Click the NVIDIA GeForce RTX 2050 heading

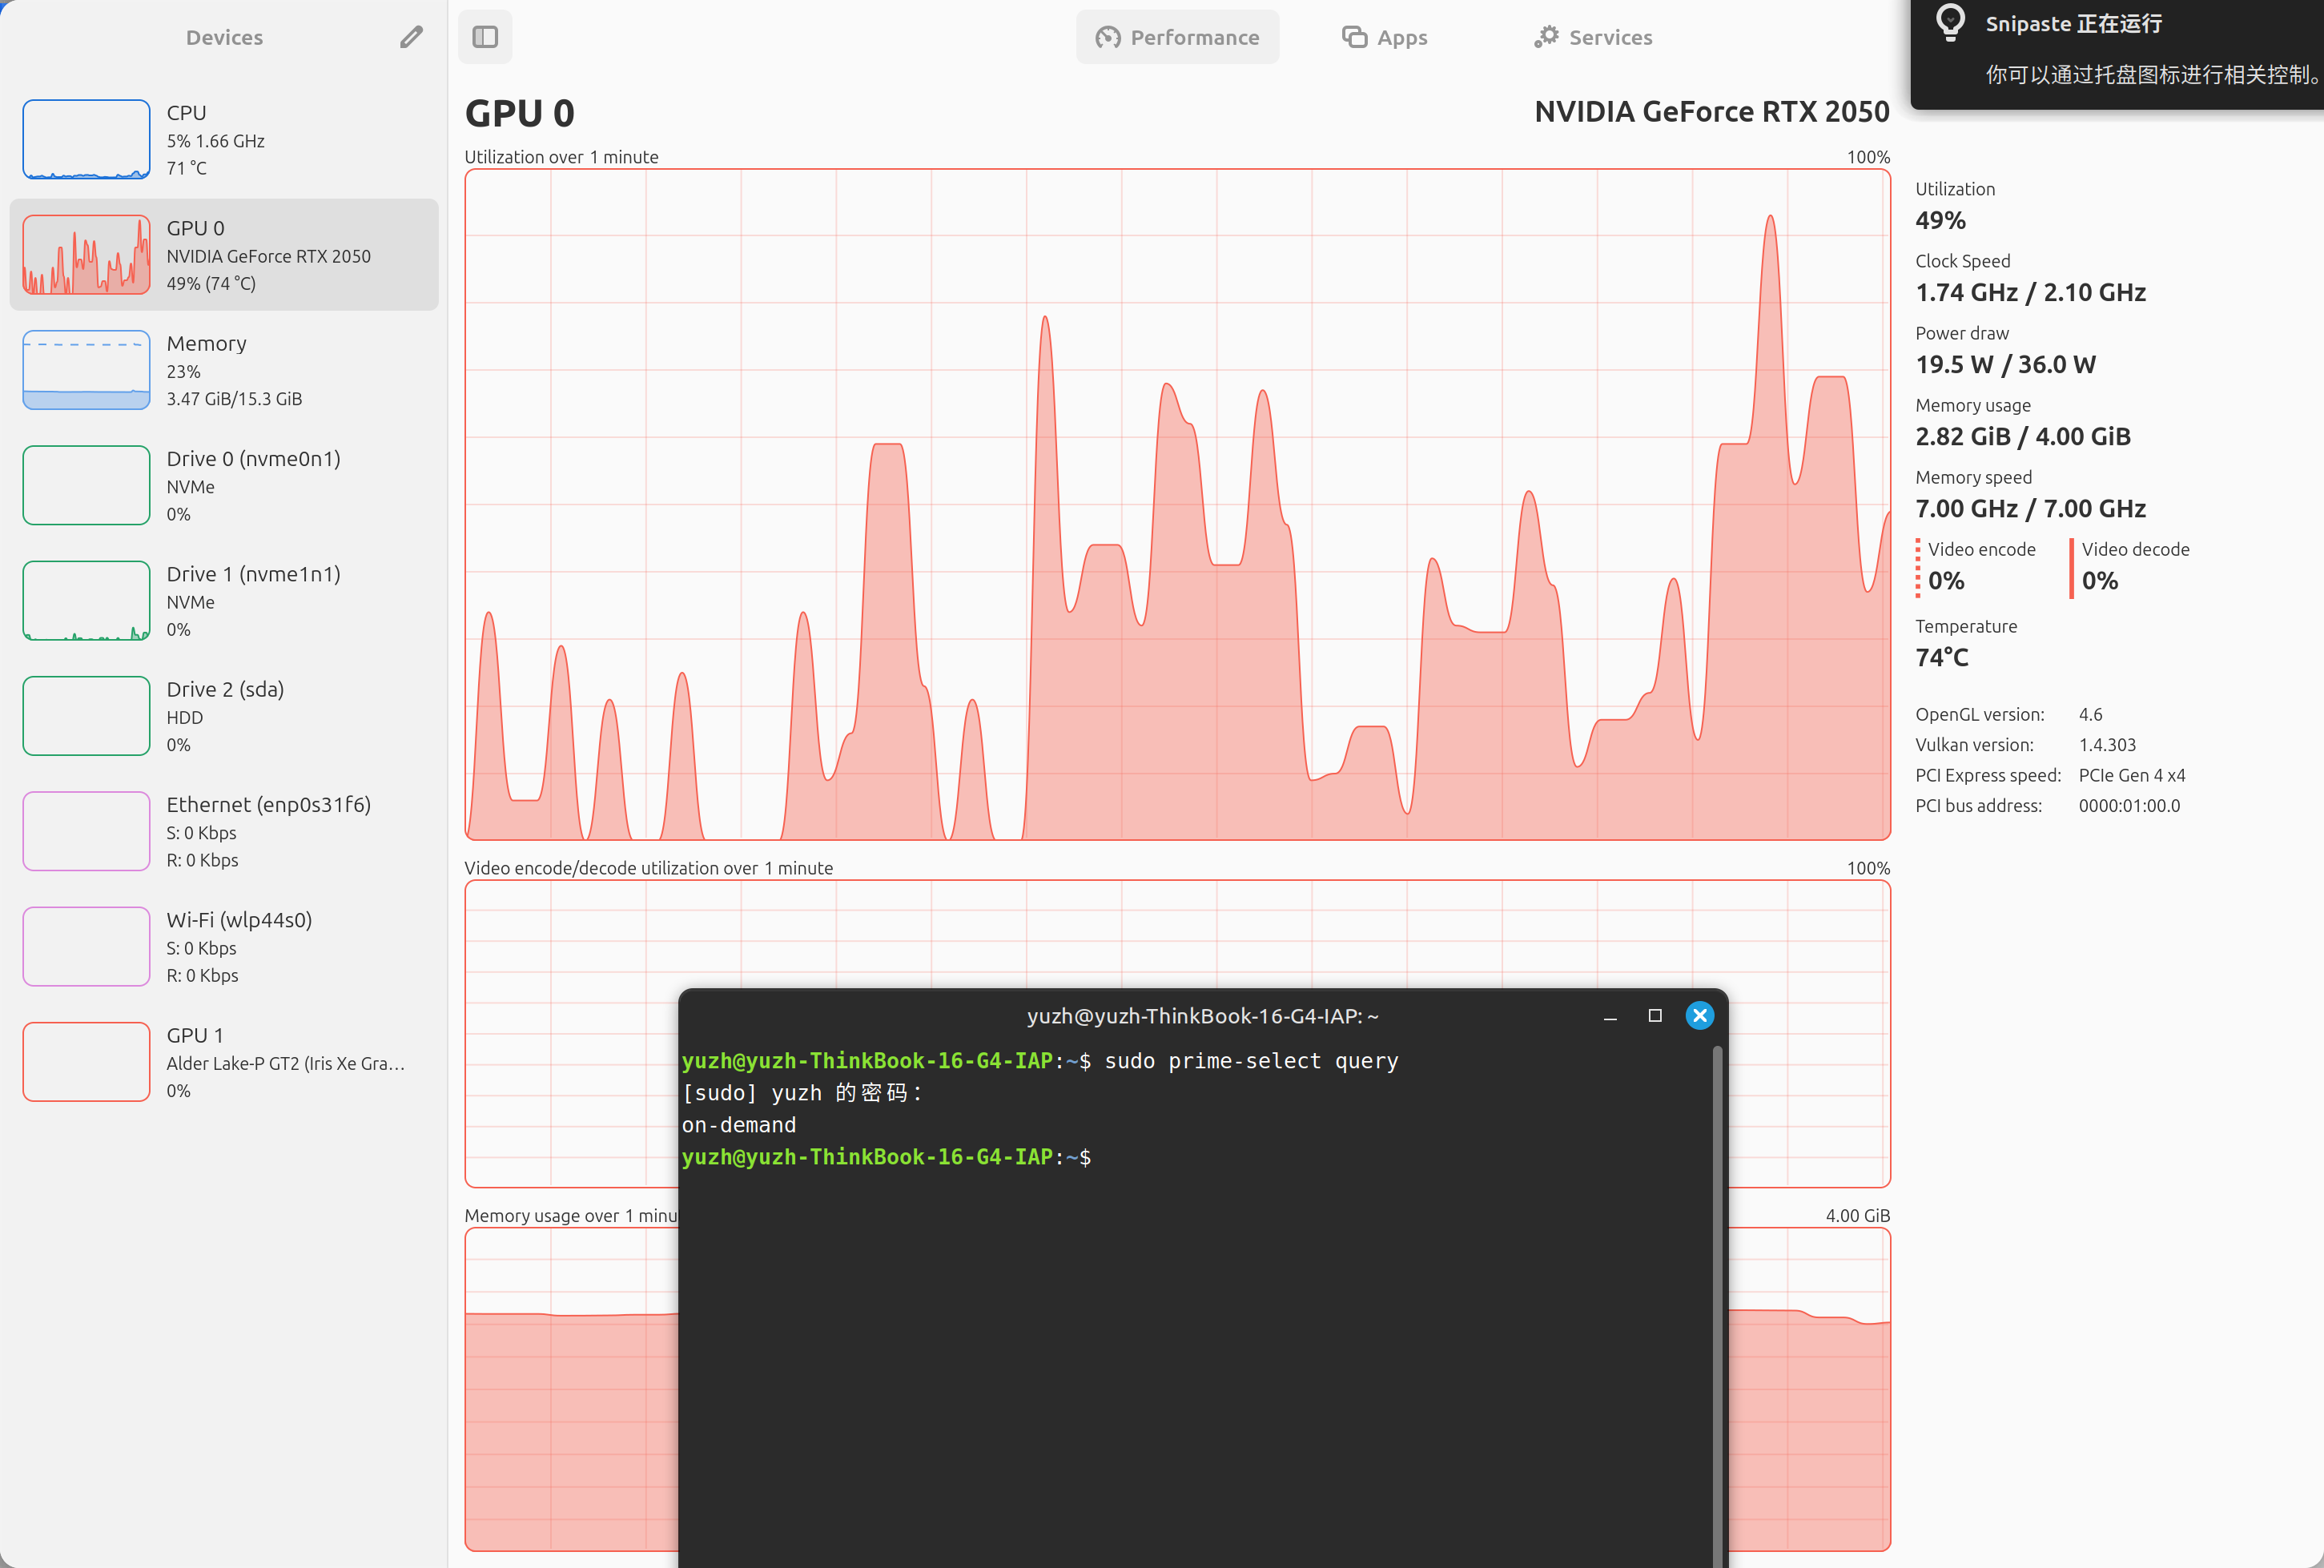pyautogui.click(x=1712, y=111)
